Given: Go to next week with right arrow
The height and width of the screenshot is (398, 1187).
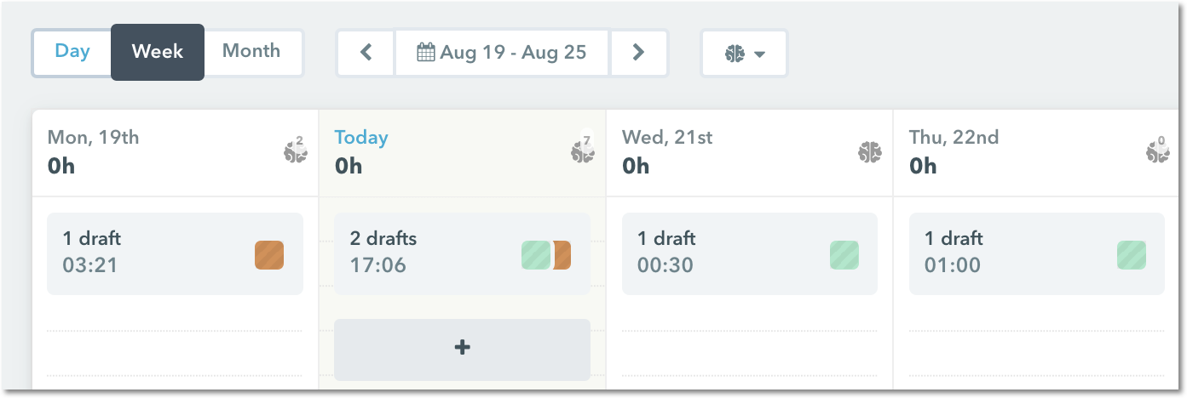Looking at the screenshot, I should (638, 53).
